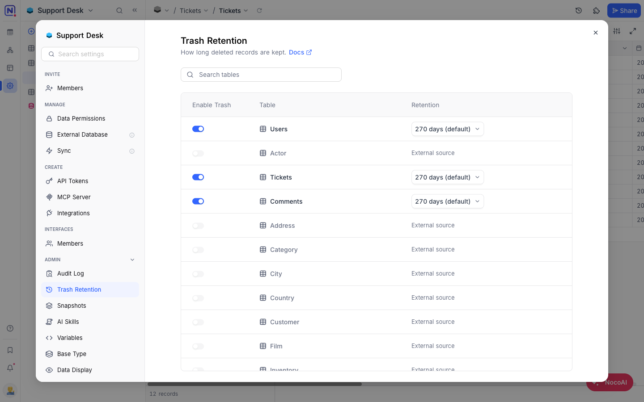Expand the column header chevron behind the dialog

[625, 48]
